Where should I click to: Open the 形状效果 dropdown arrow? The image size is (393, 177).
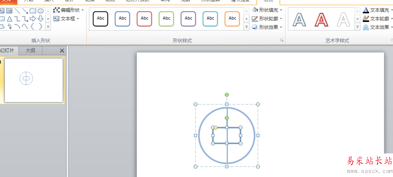281,27
